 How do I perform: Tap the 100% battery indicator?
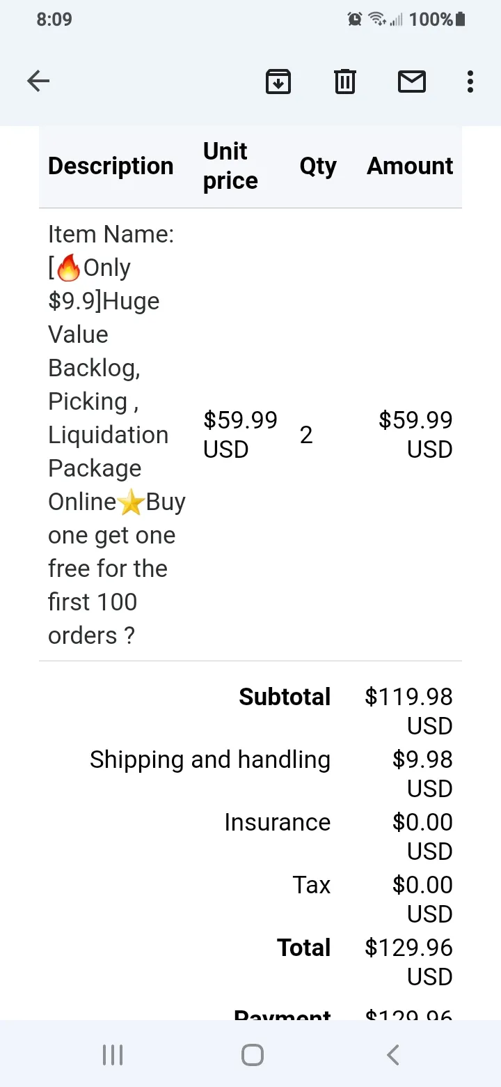(437, 20)
